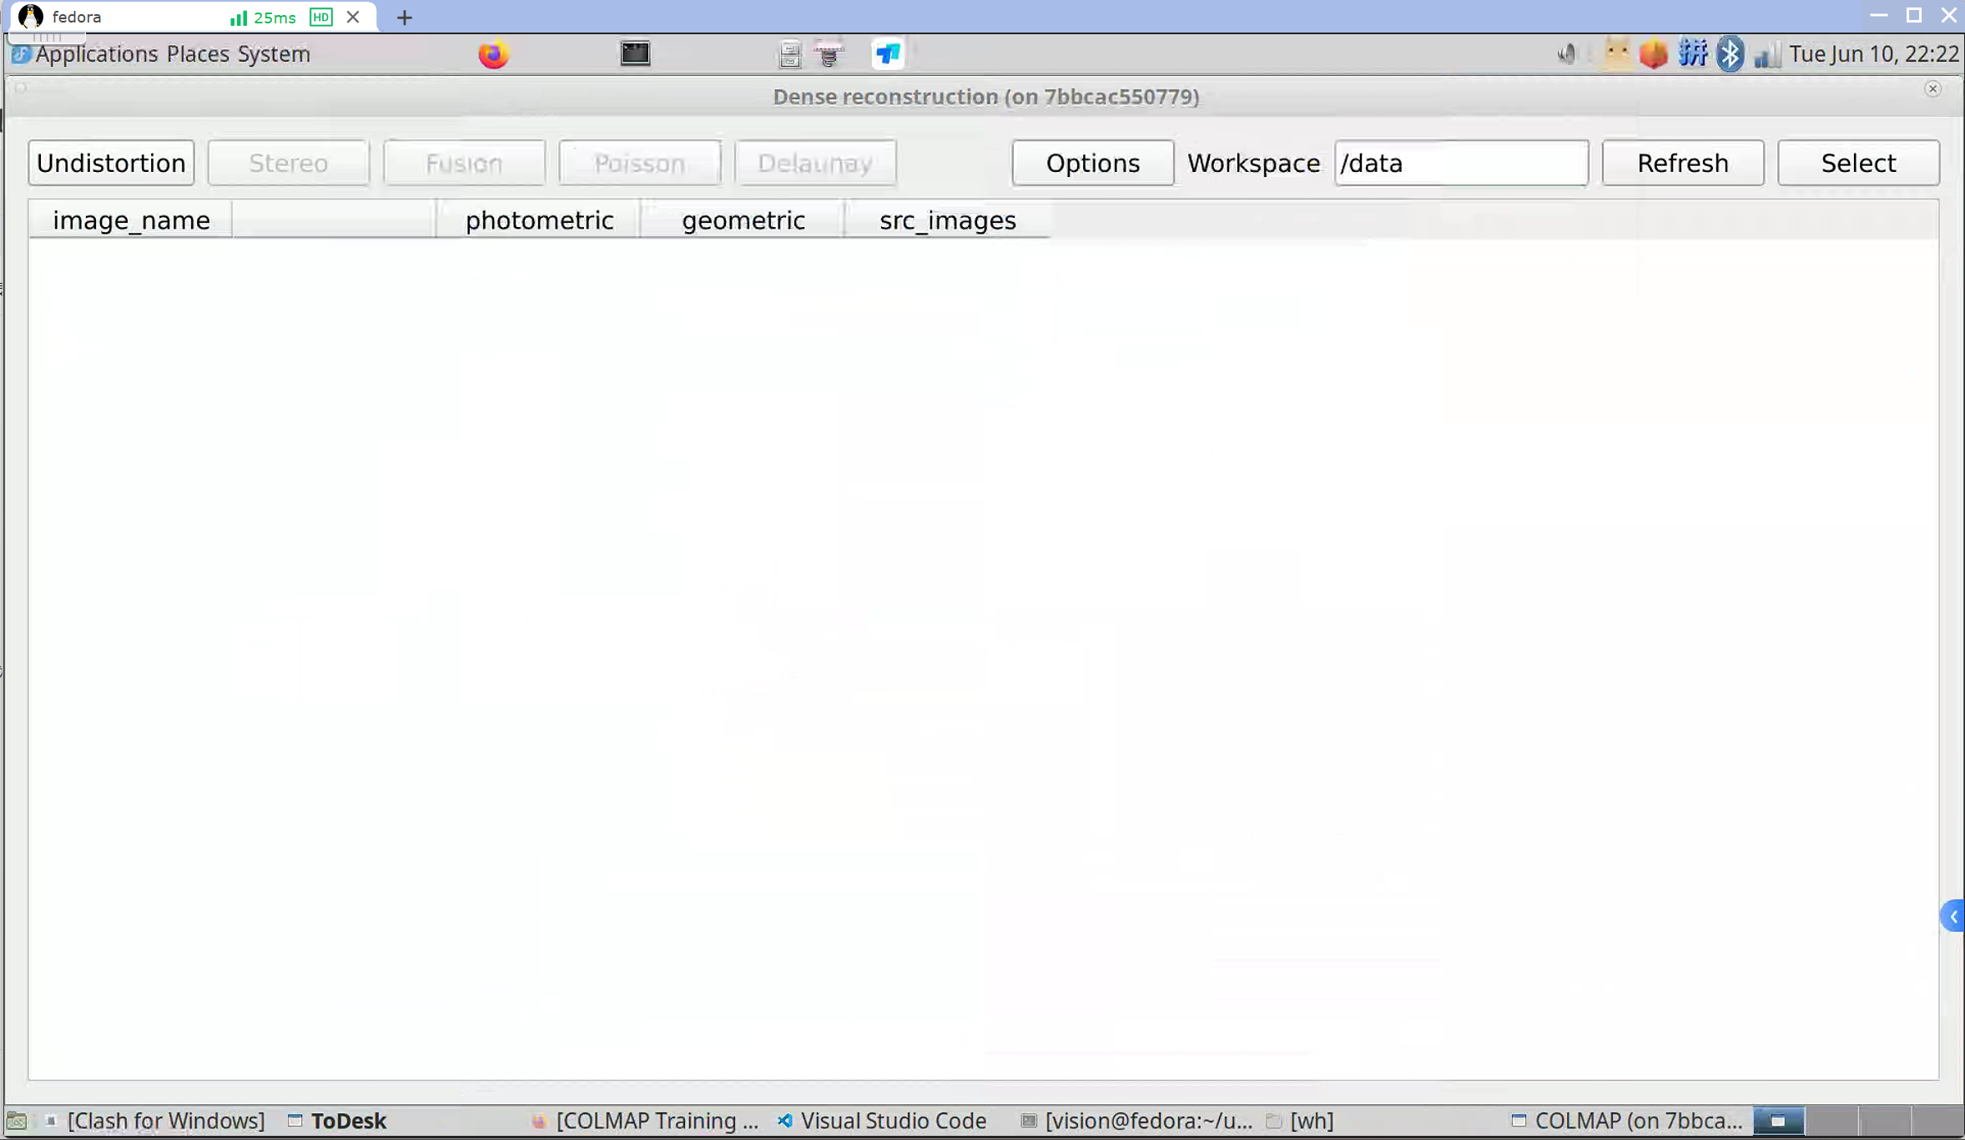This screenshot has width=1965, height=1140.
Task: Open the Places menu
Action: point(198,54)
